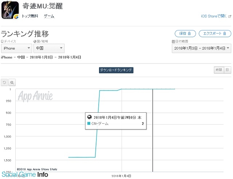This screenshot has height=179, width=233.
Task: Open the iOS Storeで開く link
Action: point(214,16)
